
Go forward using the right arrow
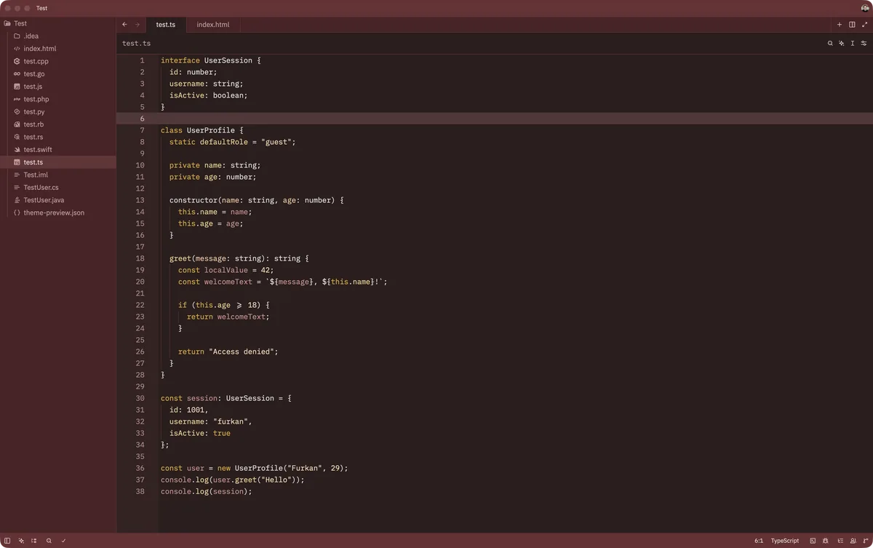click(x=137, y=25)
